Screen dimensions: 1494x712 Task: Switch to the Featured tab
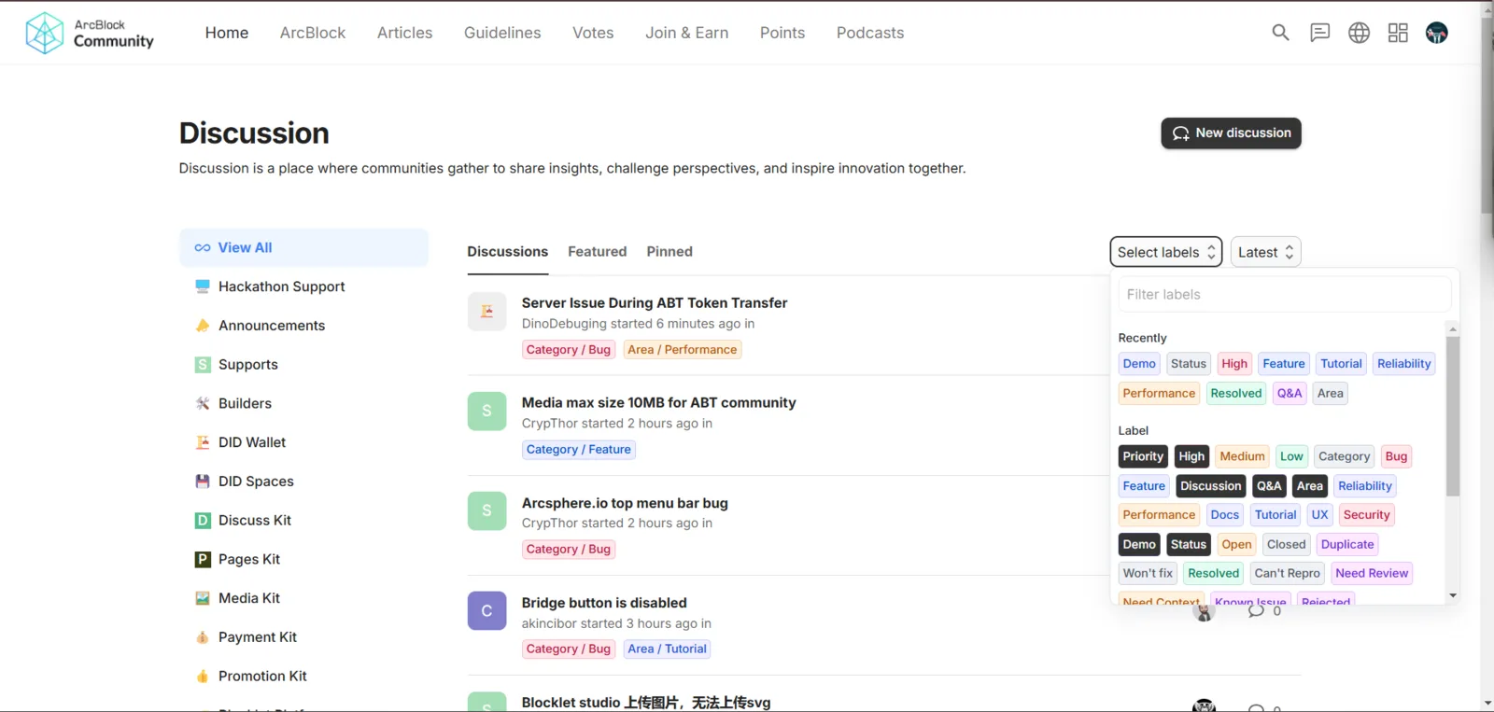click(598, 252)
